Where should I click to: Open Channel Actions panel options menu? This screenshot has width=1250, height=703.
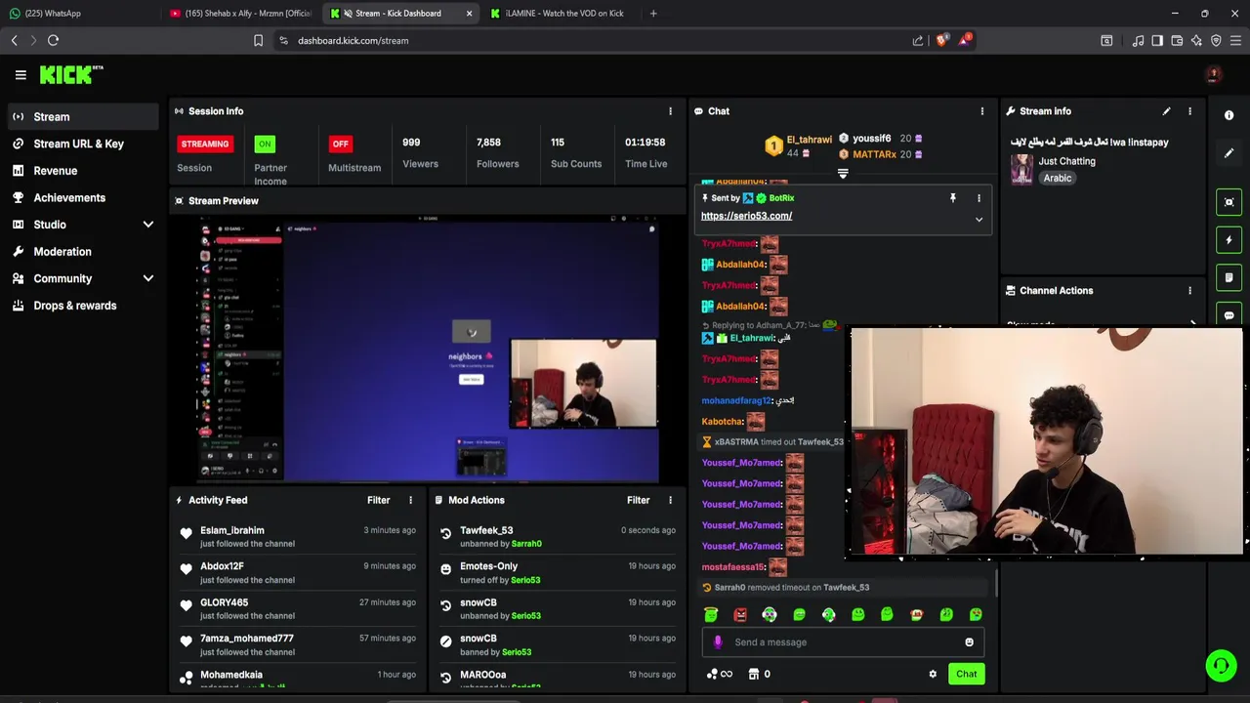(1189, 291)
